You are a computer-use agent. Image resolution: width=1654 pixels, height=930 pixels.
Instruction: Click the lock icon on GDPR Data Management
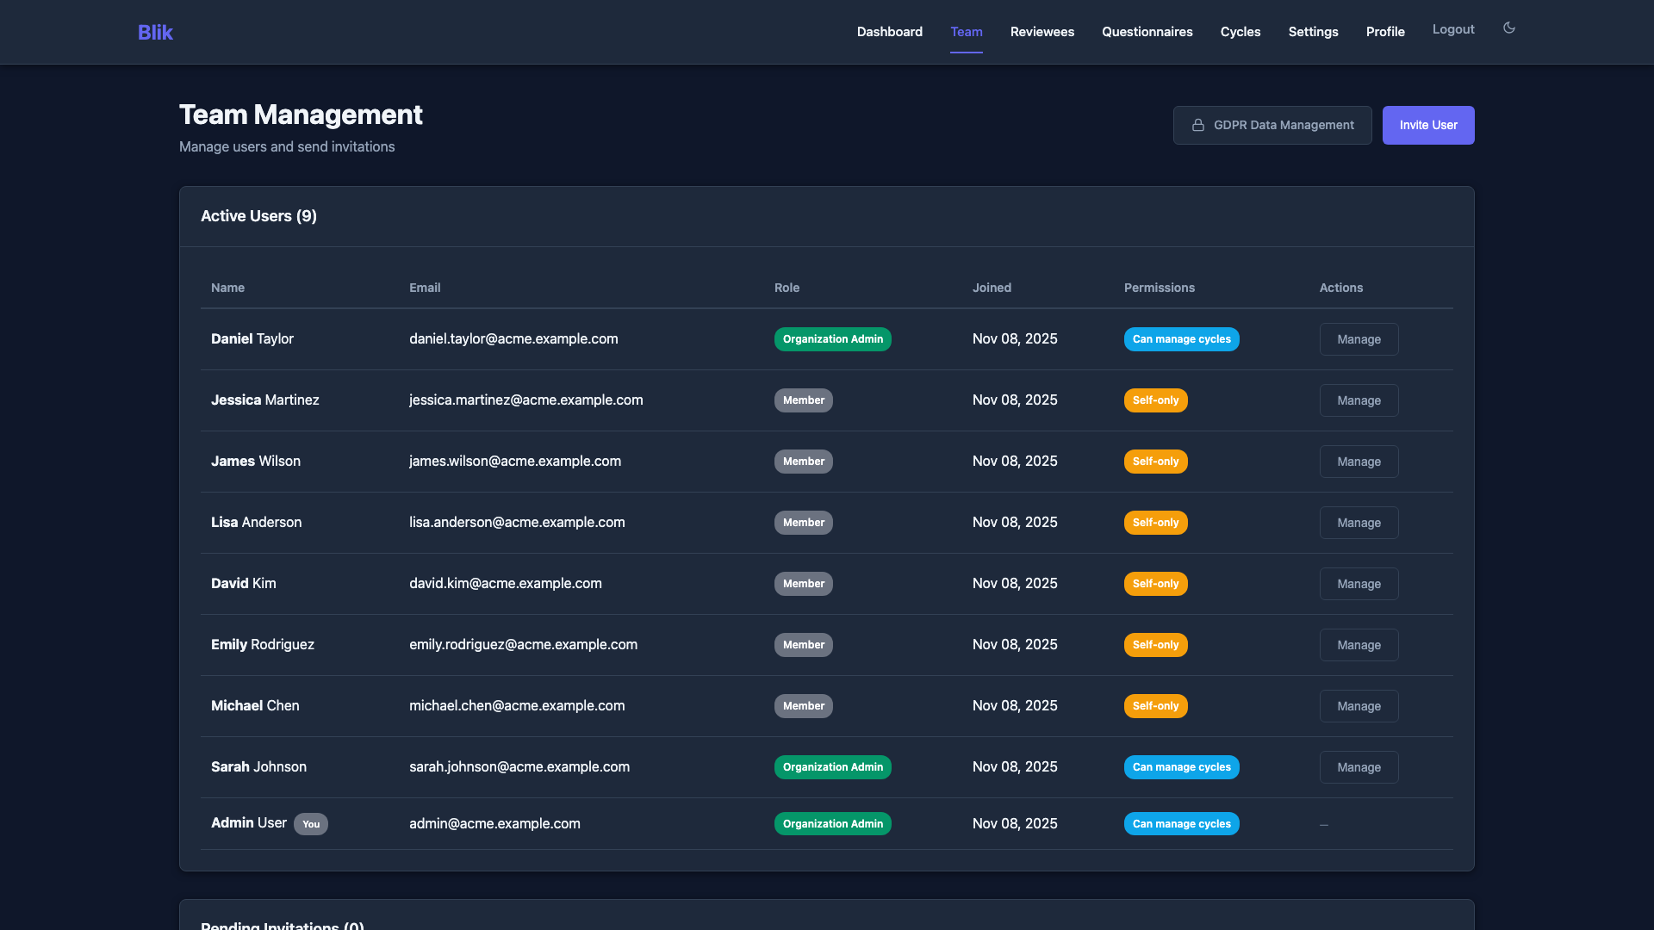(1198, 125)
